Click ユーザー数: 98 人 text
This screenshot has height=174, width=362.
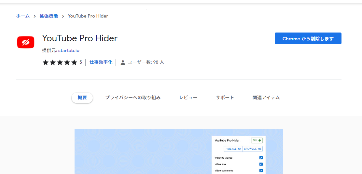[146, 62]
